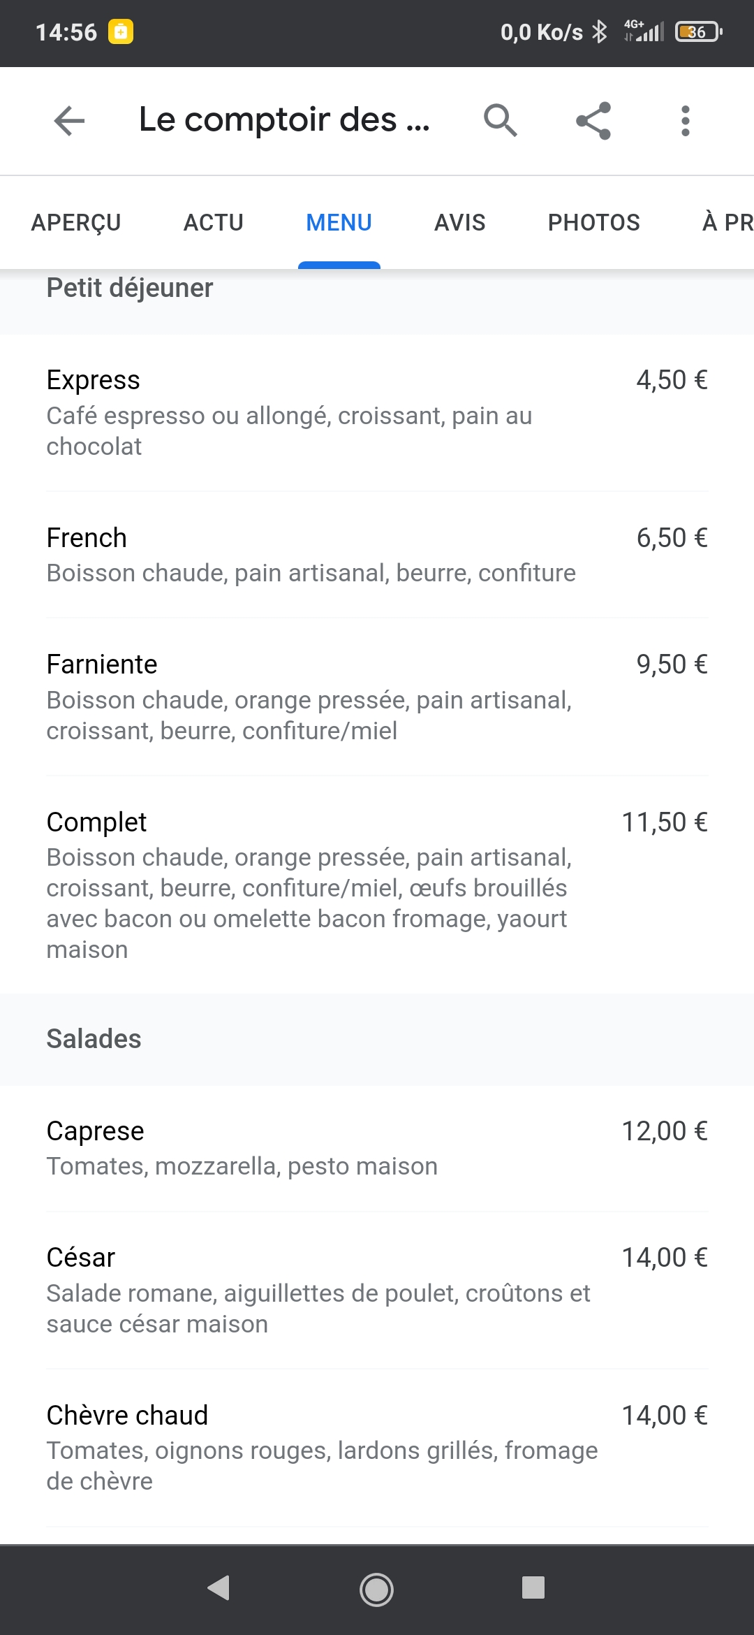Tap the Farniente menu entry

(377, 697)
